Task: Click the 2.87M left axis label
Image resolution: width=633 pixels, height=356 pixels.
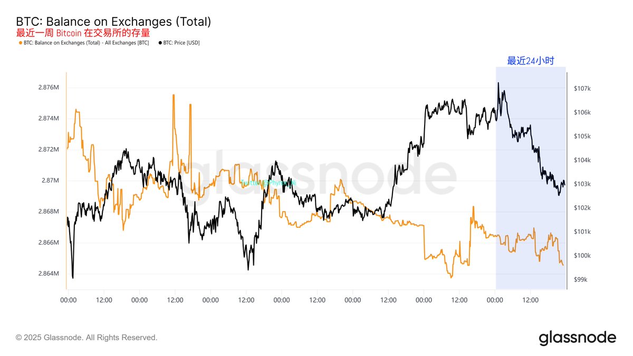Action: point(51,180)
